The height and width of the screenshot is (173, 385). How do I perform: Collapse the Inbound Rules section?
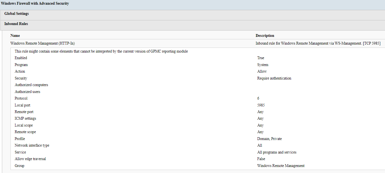16,24
